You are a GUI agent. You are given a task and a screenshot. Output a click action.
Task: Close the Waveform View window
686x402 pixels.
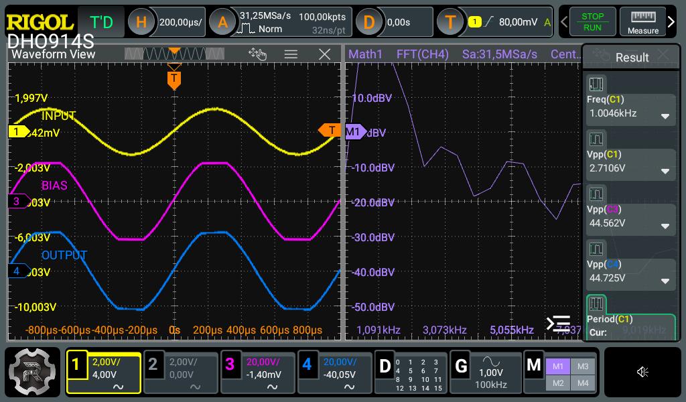click(325, 54)
